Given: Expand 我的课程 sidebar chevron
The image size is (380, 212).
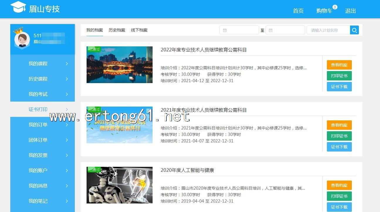Looking at the screenshot, I should point(67,64).
